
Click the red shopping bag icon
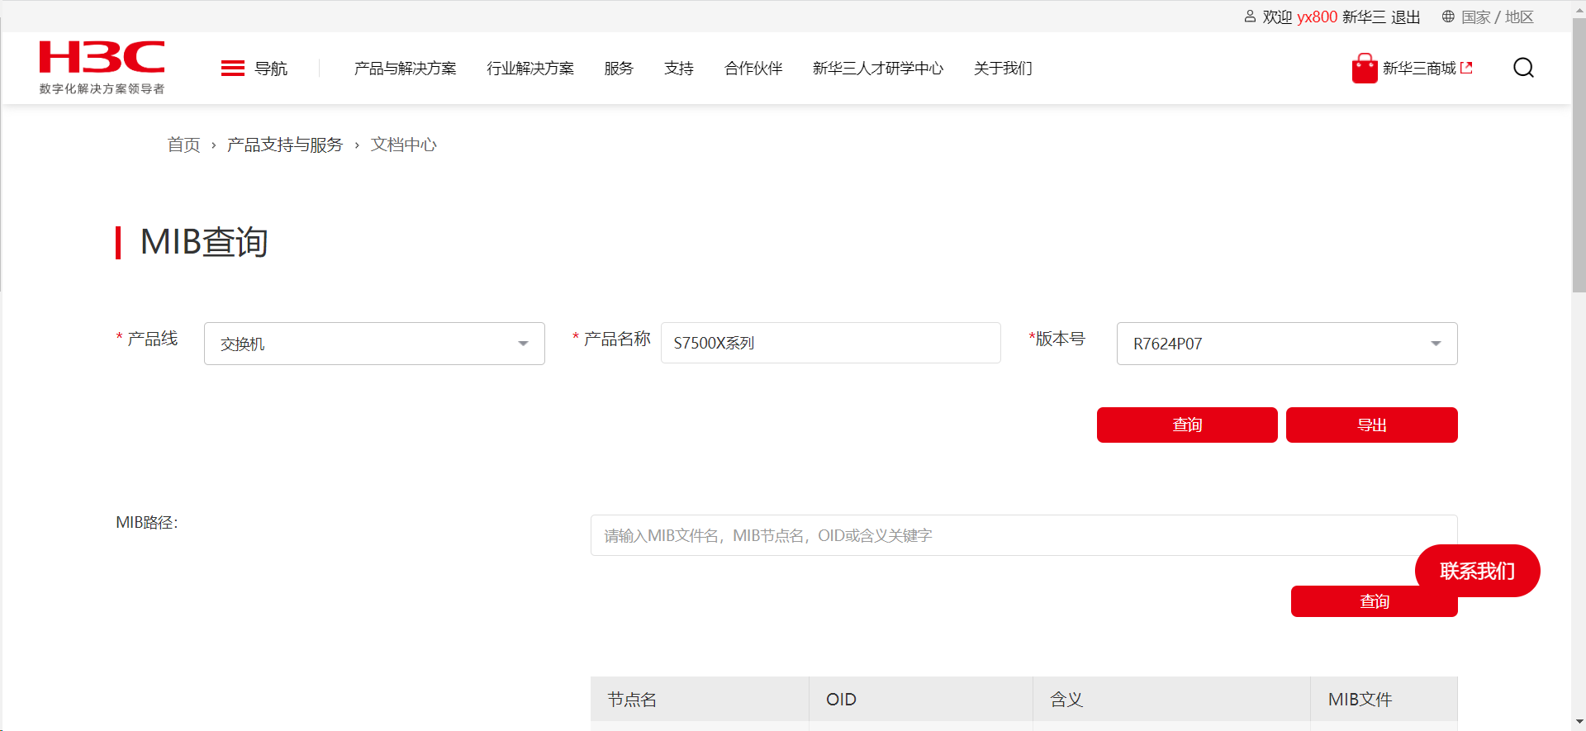(1364, 68)
